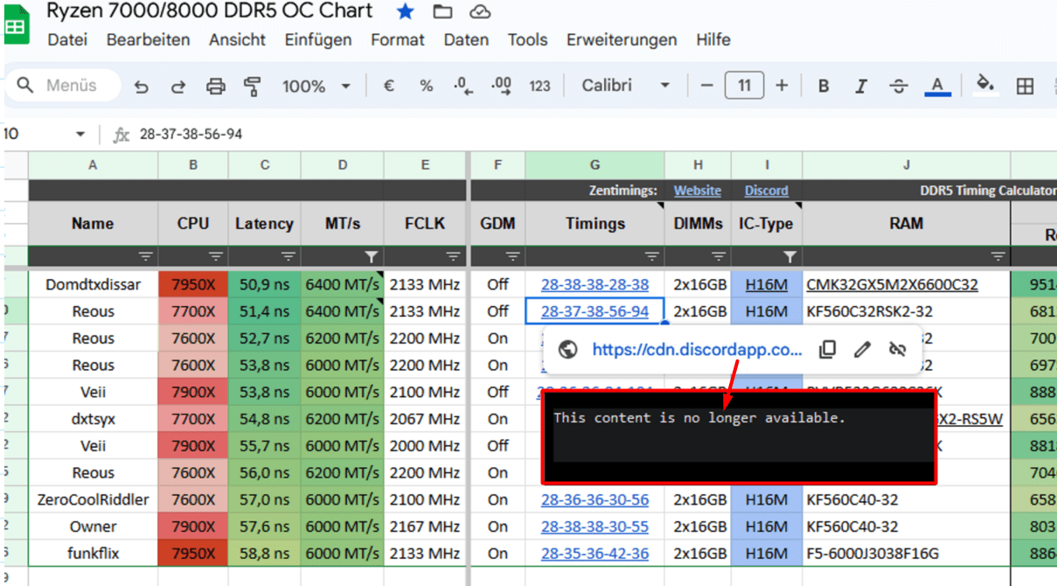Open the filter for the RAM column
Viewport: 1057px width, 586px height.
998,256
